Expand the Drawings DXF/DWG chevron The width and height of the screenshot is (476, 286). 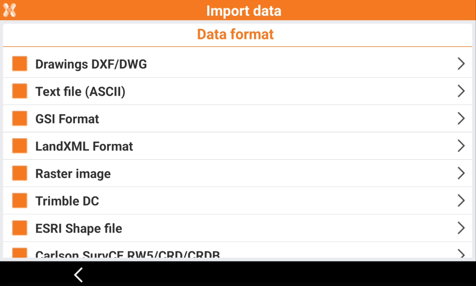[x=461, y=64]
